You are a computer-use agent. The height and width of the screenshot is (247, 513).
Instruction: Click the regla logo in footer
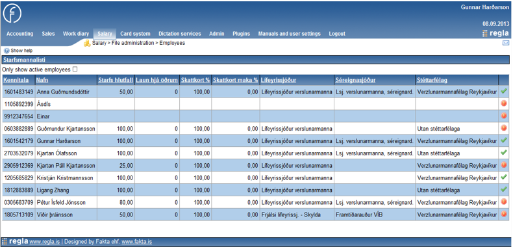point(15,242)
